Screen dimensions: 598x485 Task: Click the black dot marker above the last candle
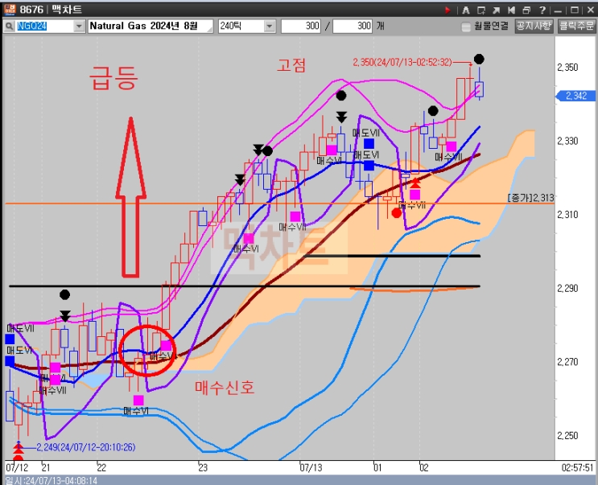point(479,59)
